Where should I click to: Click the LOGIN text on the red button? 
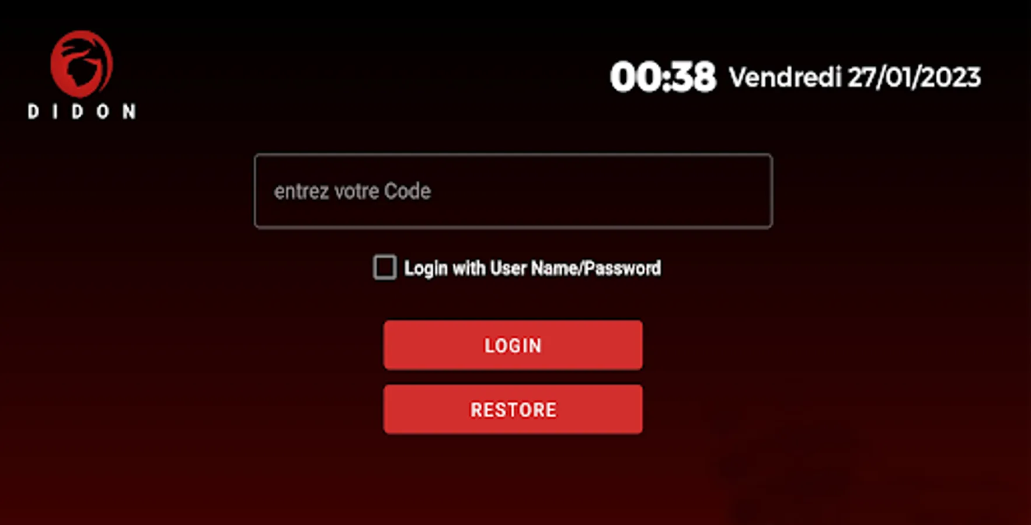(513, 345)
